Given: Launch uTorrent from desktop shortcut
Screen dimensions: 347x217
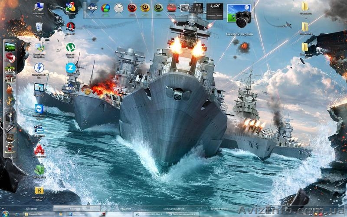Looking at the screenshot, I should 70,47.
